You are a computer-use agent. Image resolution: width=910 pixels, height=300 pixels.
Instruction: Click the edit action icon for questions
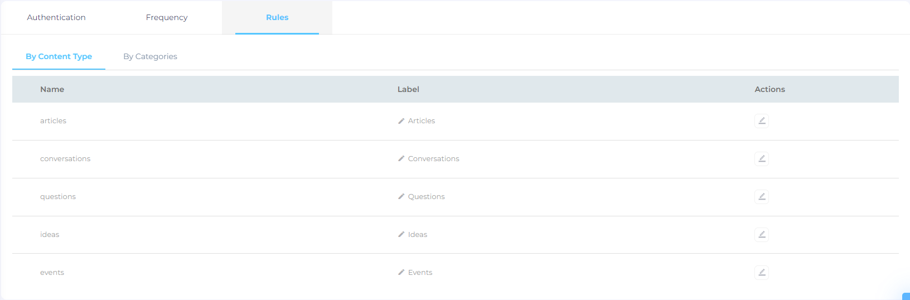[762, 197]
